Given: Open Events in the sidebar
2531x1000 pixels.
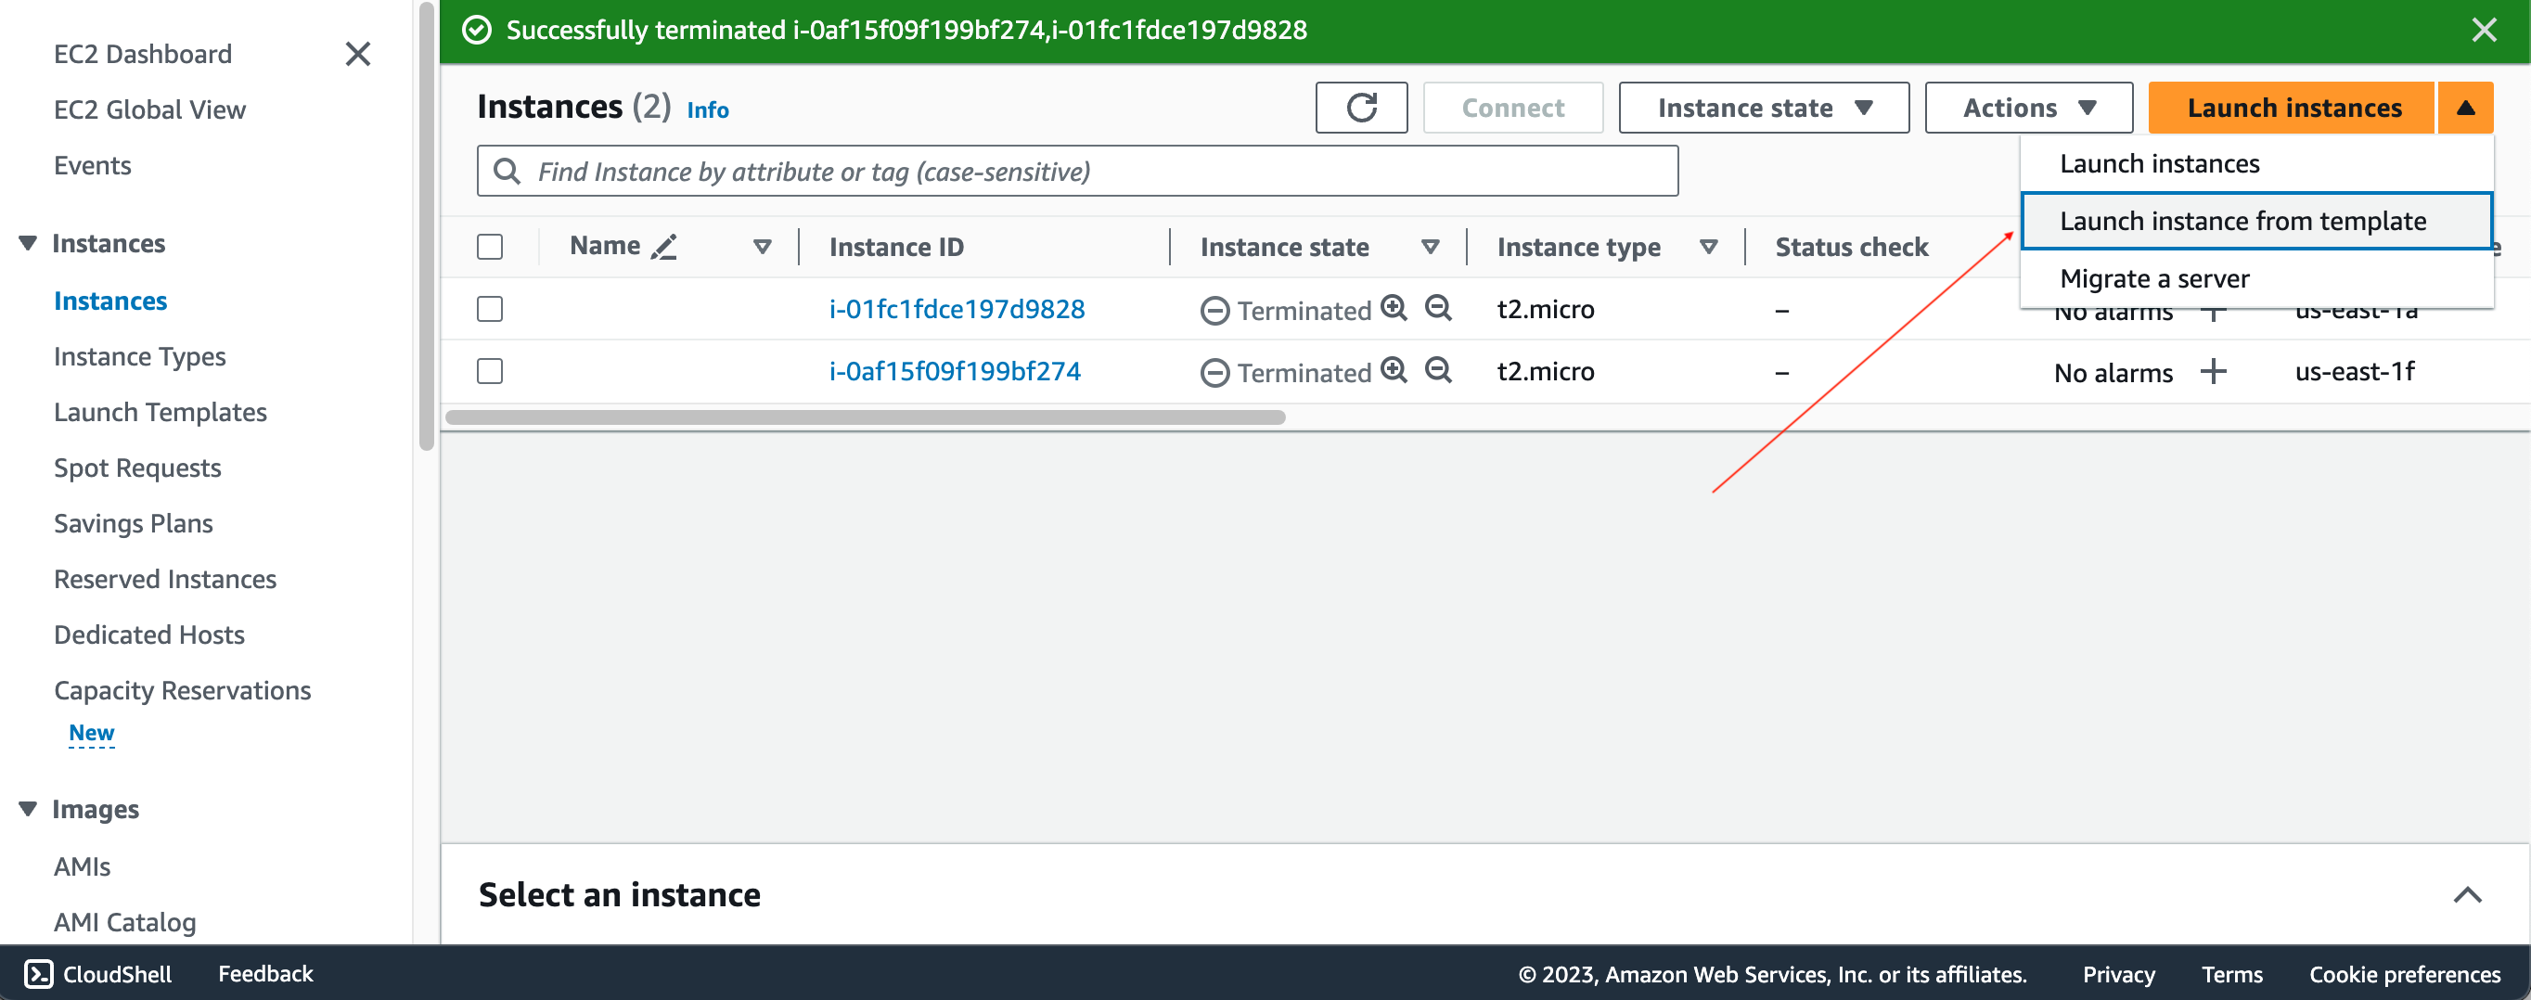Looking at the screenshot, I should pos(93,165).
